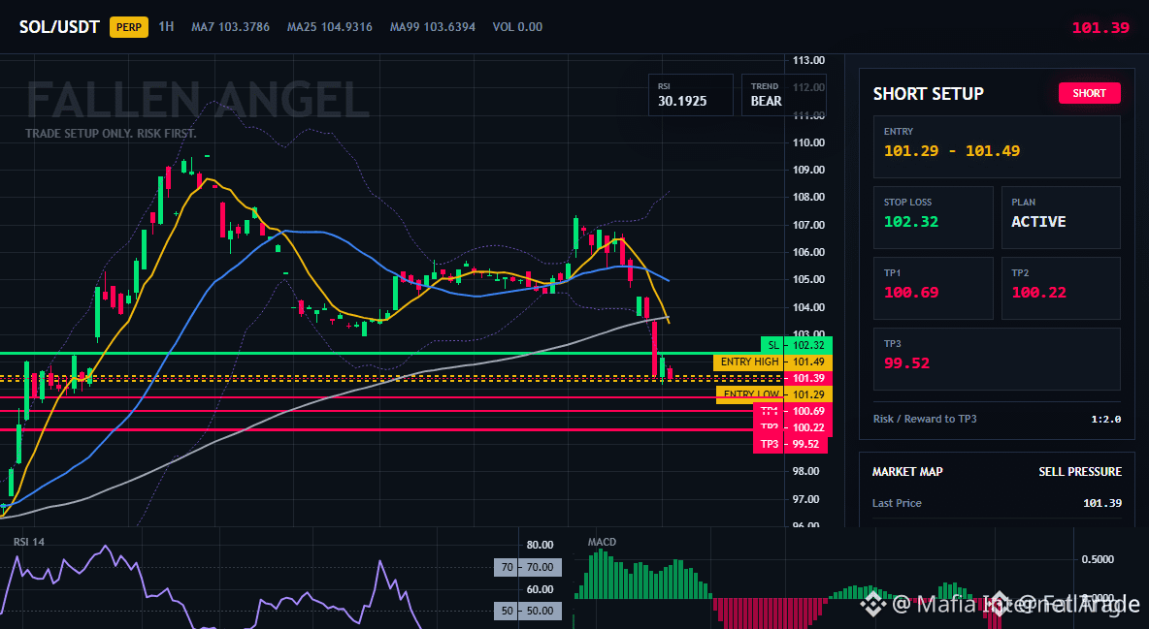Click the VOL 0.00 label

coord(517,27)
